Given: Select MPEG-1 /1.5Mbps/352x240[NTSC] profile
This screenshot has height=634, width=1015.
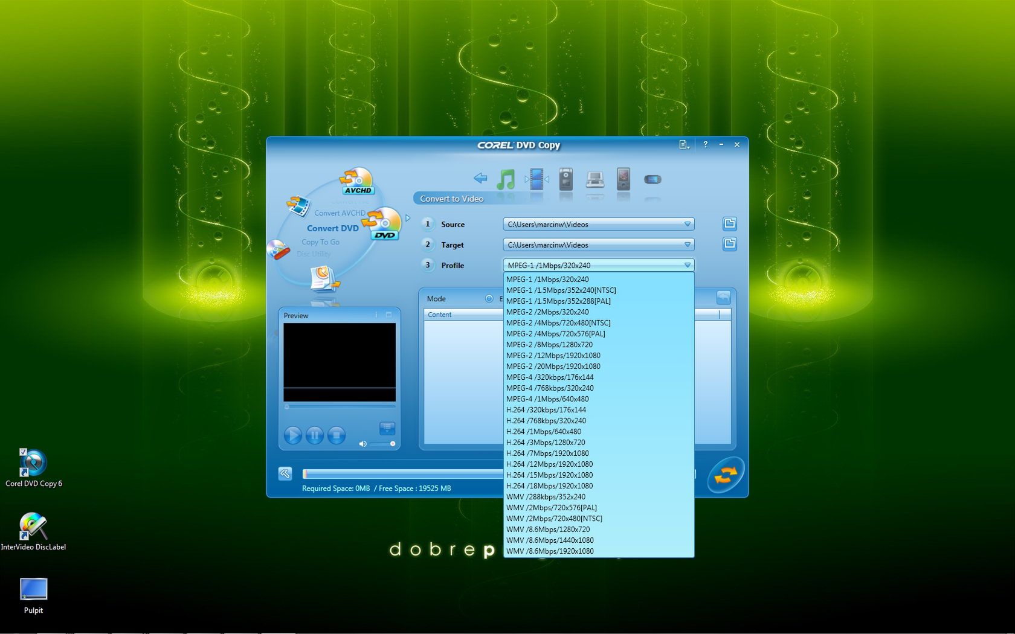Looking at the screenshot, I should (598, 290).
